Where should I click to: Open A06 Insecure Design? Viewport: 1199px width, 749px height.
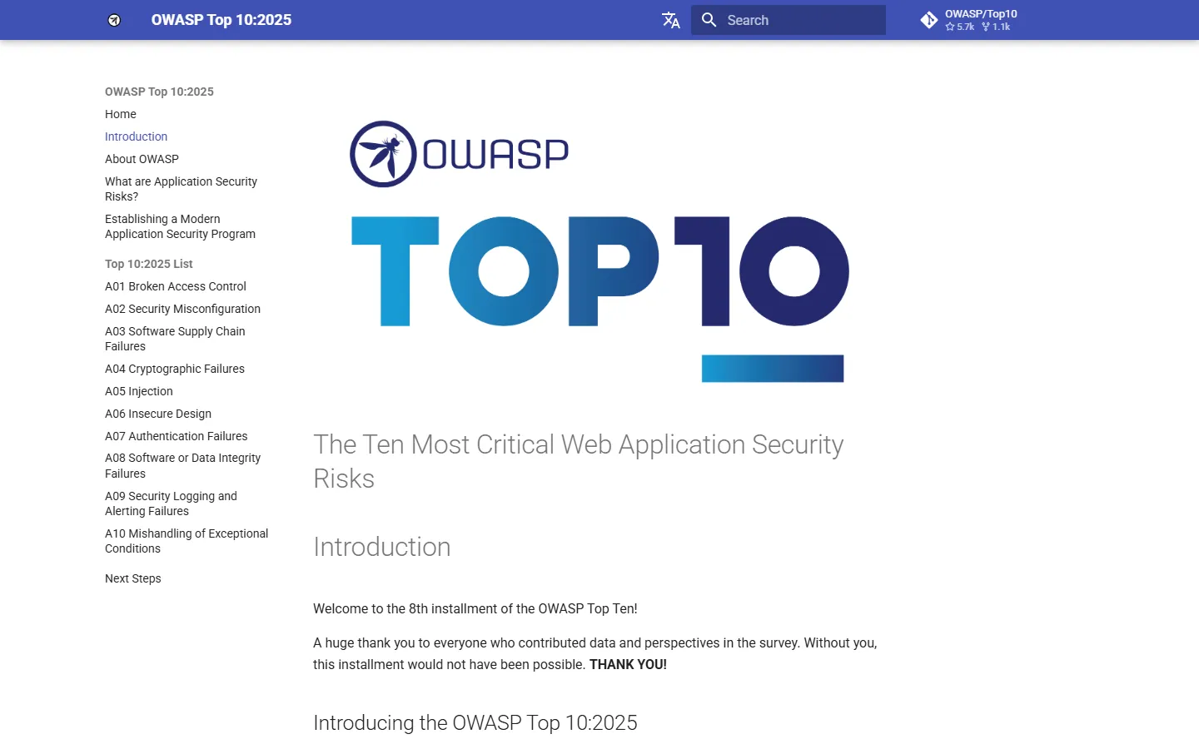pos(158,414)
